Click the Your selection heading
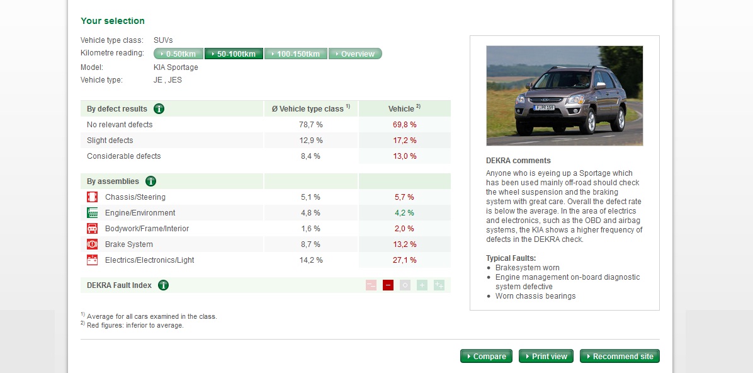This screenshot has width=753, height=373. [112, 21]
